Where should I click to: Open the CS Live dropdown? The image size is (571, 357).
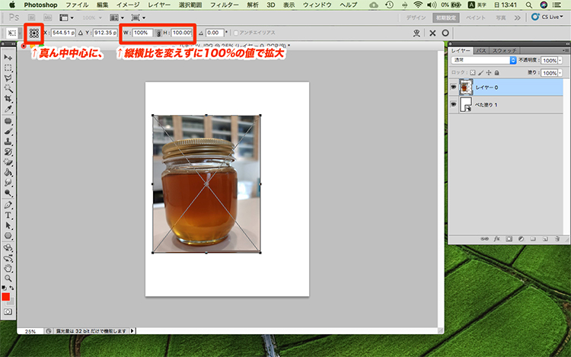547,17
